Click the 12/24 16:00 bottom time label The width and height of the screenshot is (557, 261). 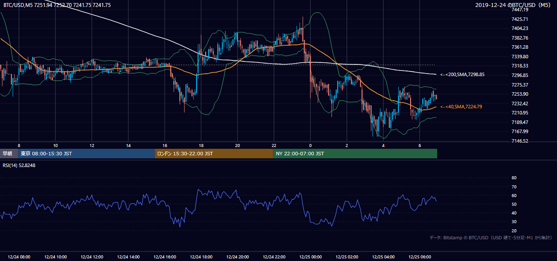[165, 257]
